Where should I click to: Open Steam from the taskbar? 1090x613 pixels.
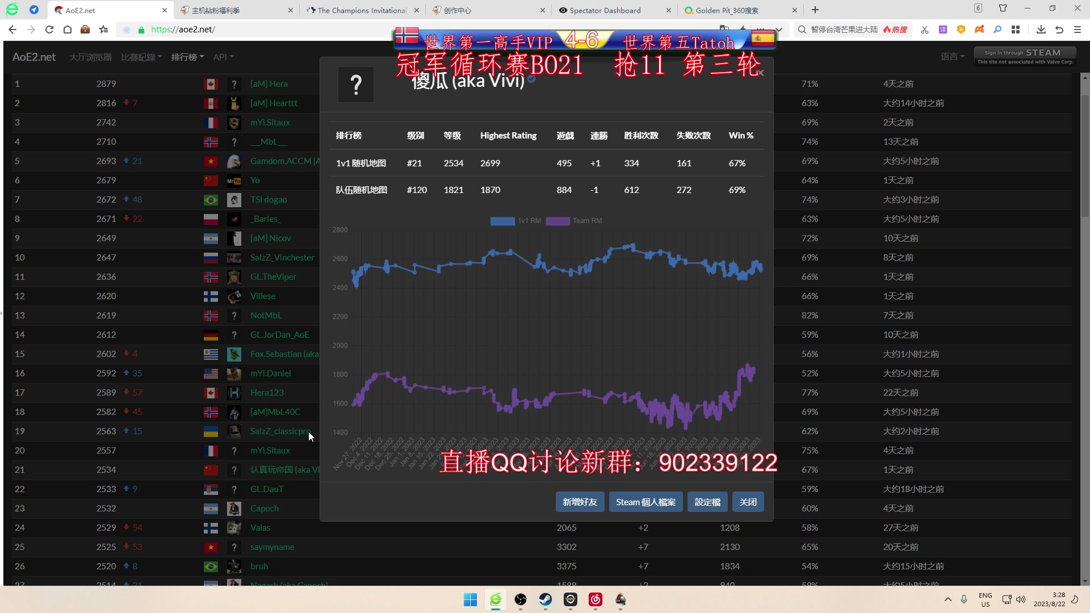click(546, 599)
